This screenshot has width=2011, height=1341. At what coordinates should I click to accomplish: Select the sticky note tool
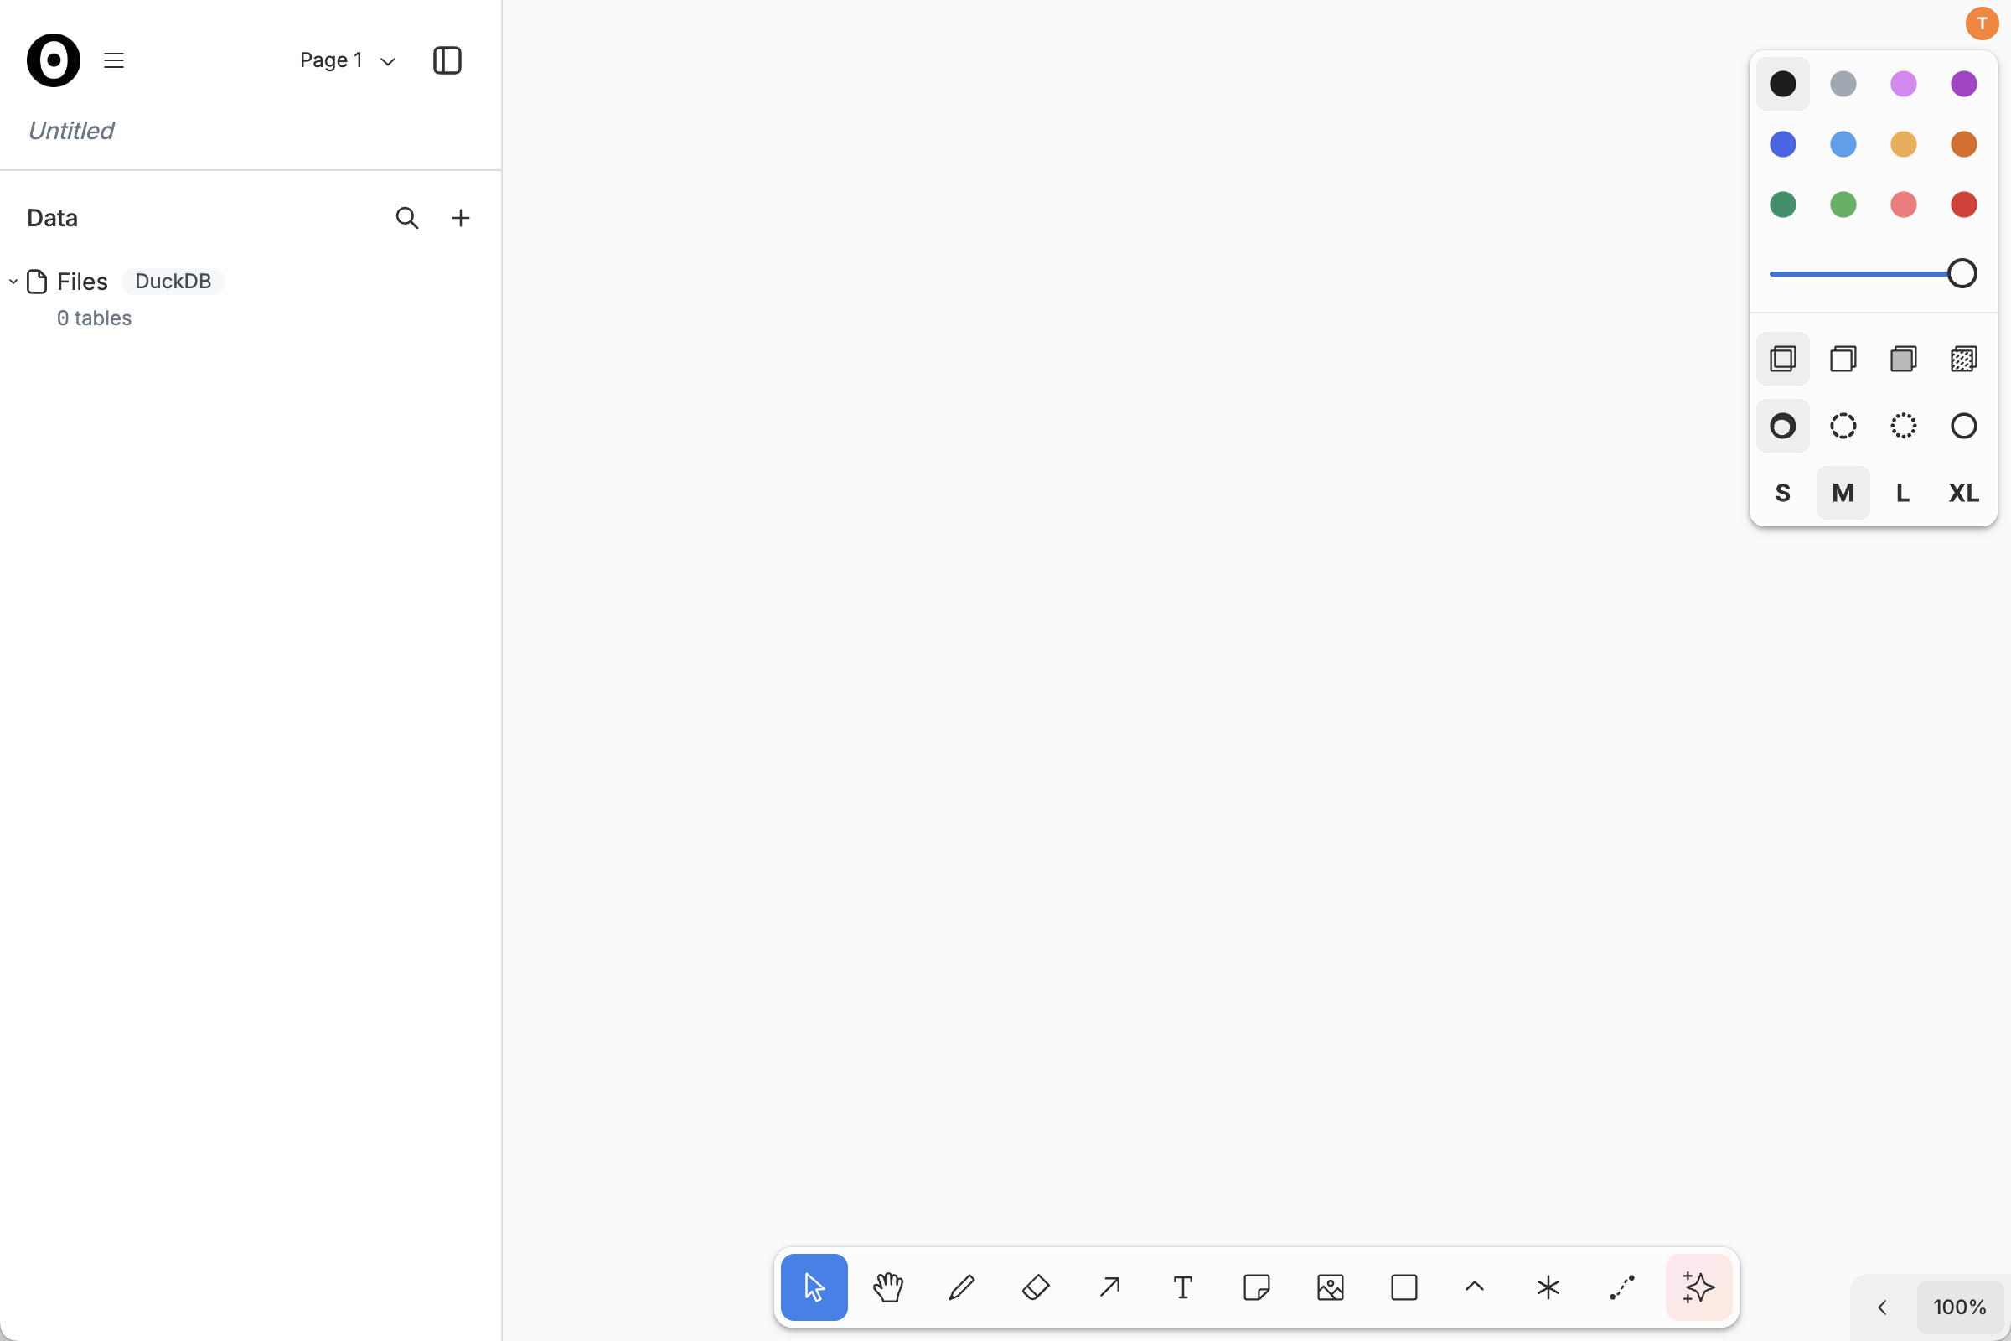coord(1256,1287)
